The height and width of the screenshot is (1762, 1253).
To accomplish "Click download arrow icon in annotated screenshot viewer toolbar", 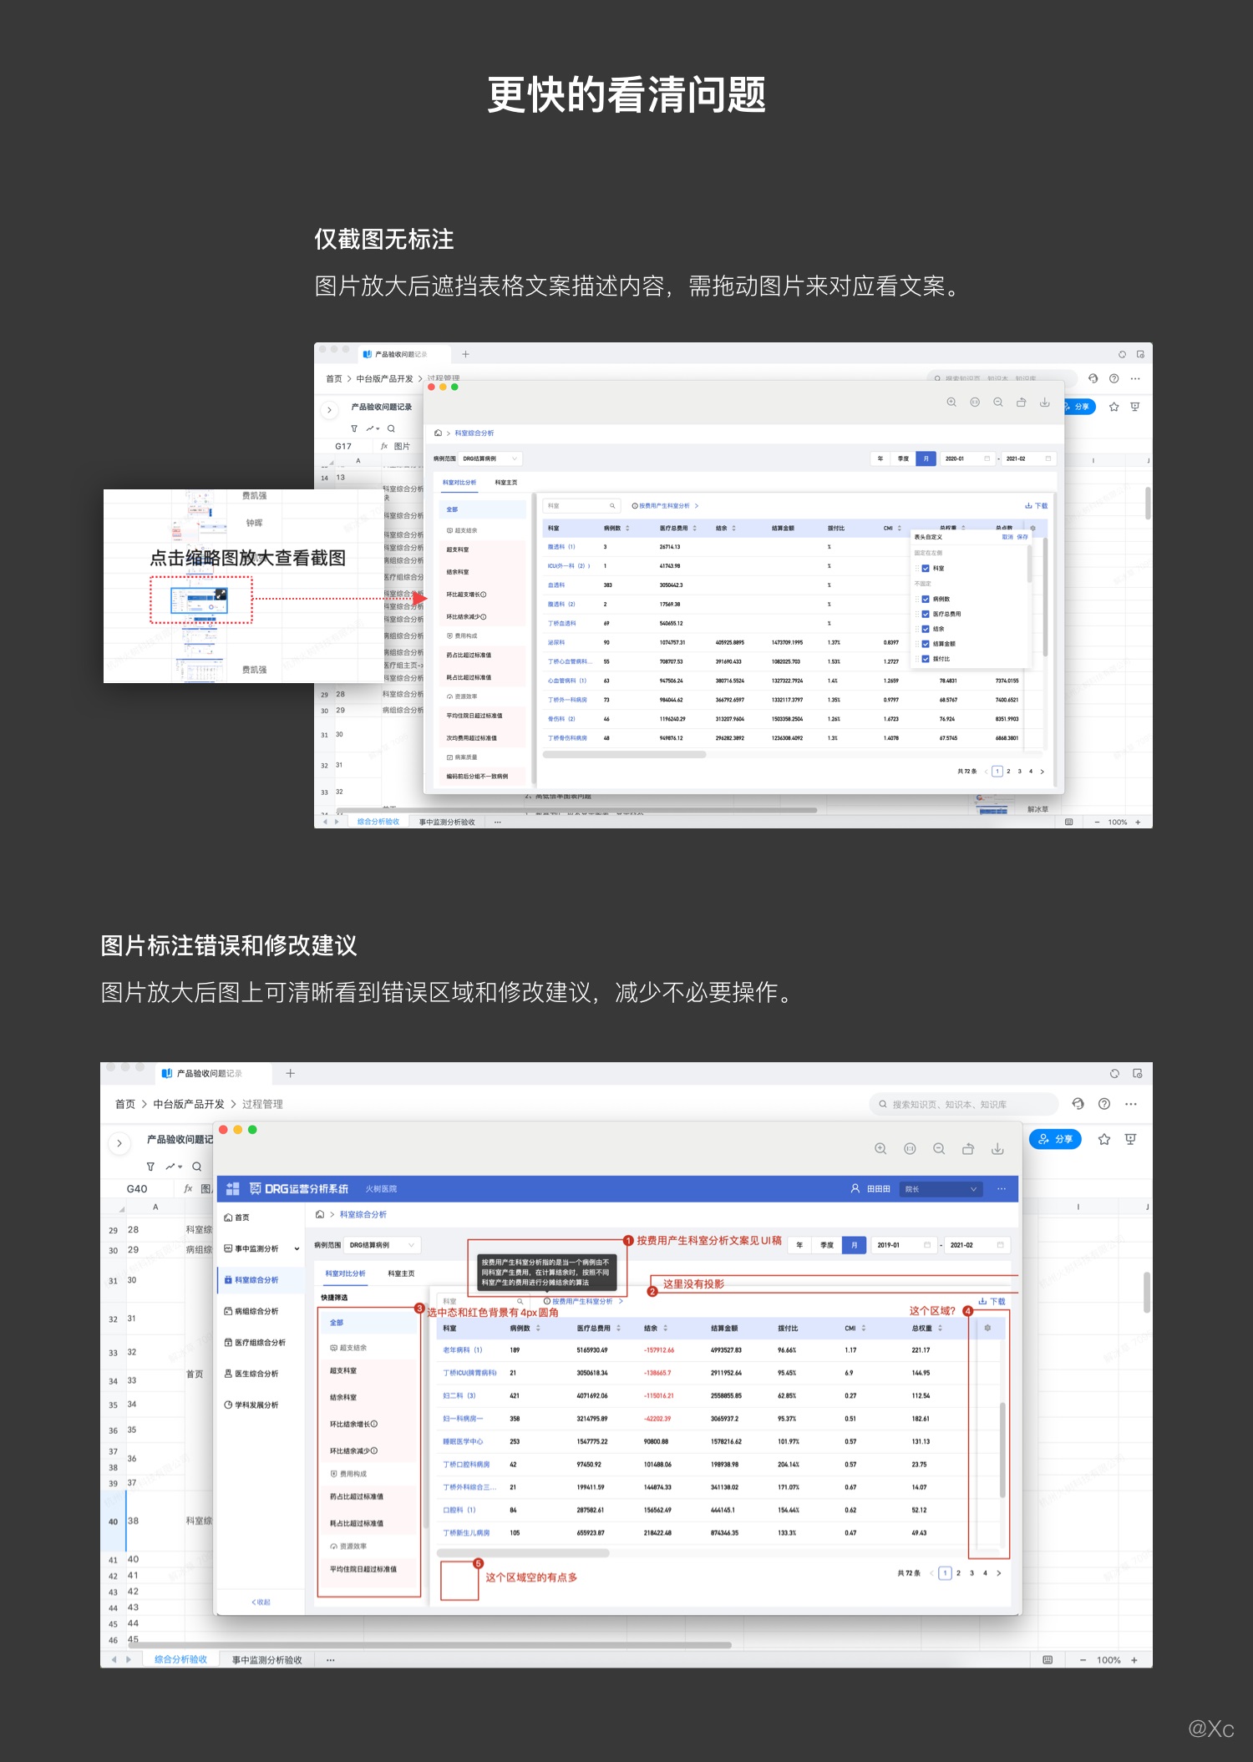I will click(997, 1148).
